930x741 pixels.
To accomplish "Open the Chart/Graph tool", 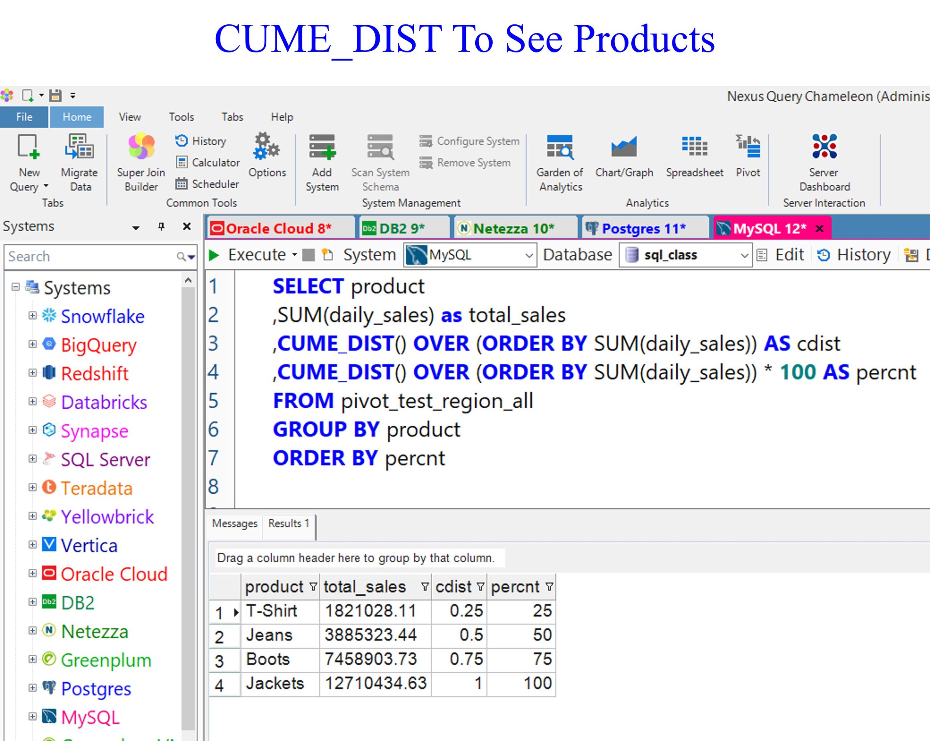I will (624, 147).
